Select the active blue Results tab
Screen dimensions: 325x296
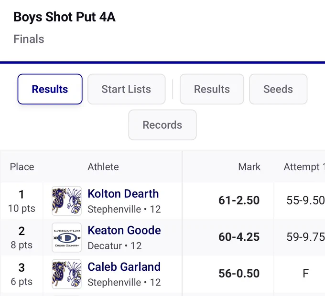click(x=50, y=89)
